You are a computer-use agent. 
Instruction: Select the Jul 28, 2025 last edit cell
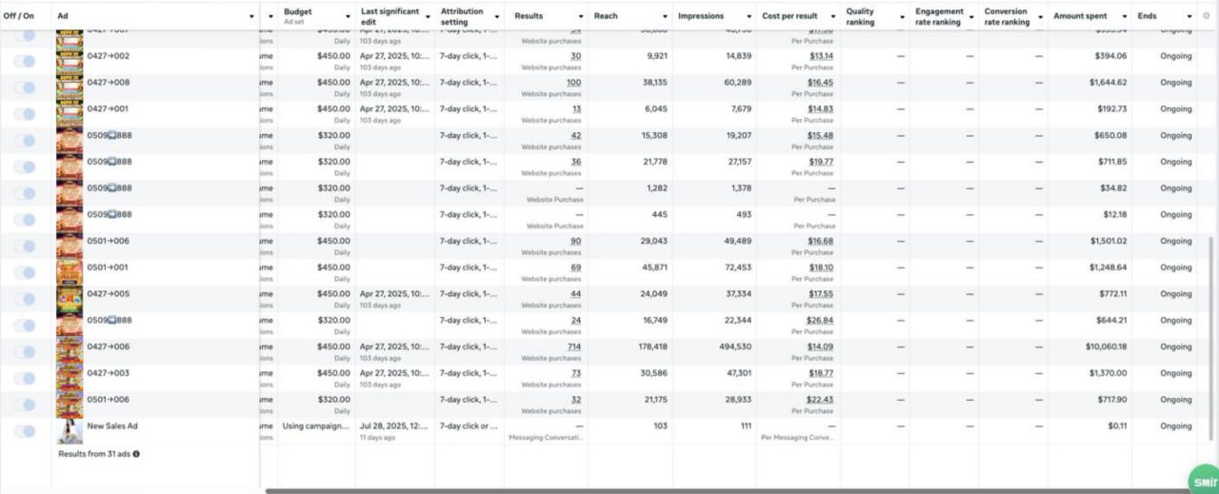coord(395,432)
